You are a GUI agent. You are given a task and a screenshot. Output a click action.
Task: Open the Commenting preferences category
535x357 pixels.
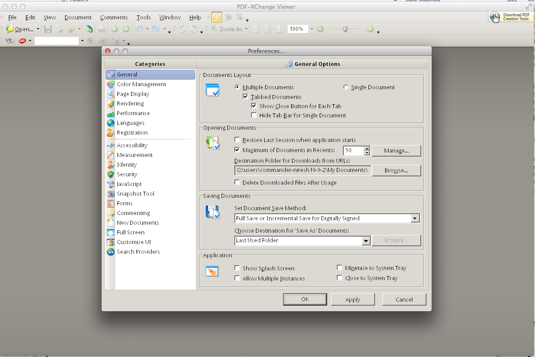pos(150,213)
